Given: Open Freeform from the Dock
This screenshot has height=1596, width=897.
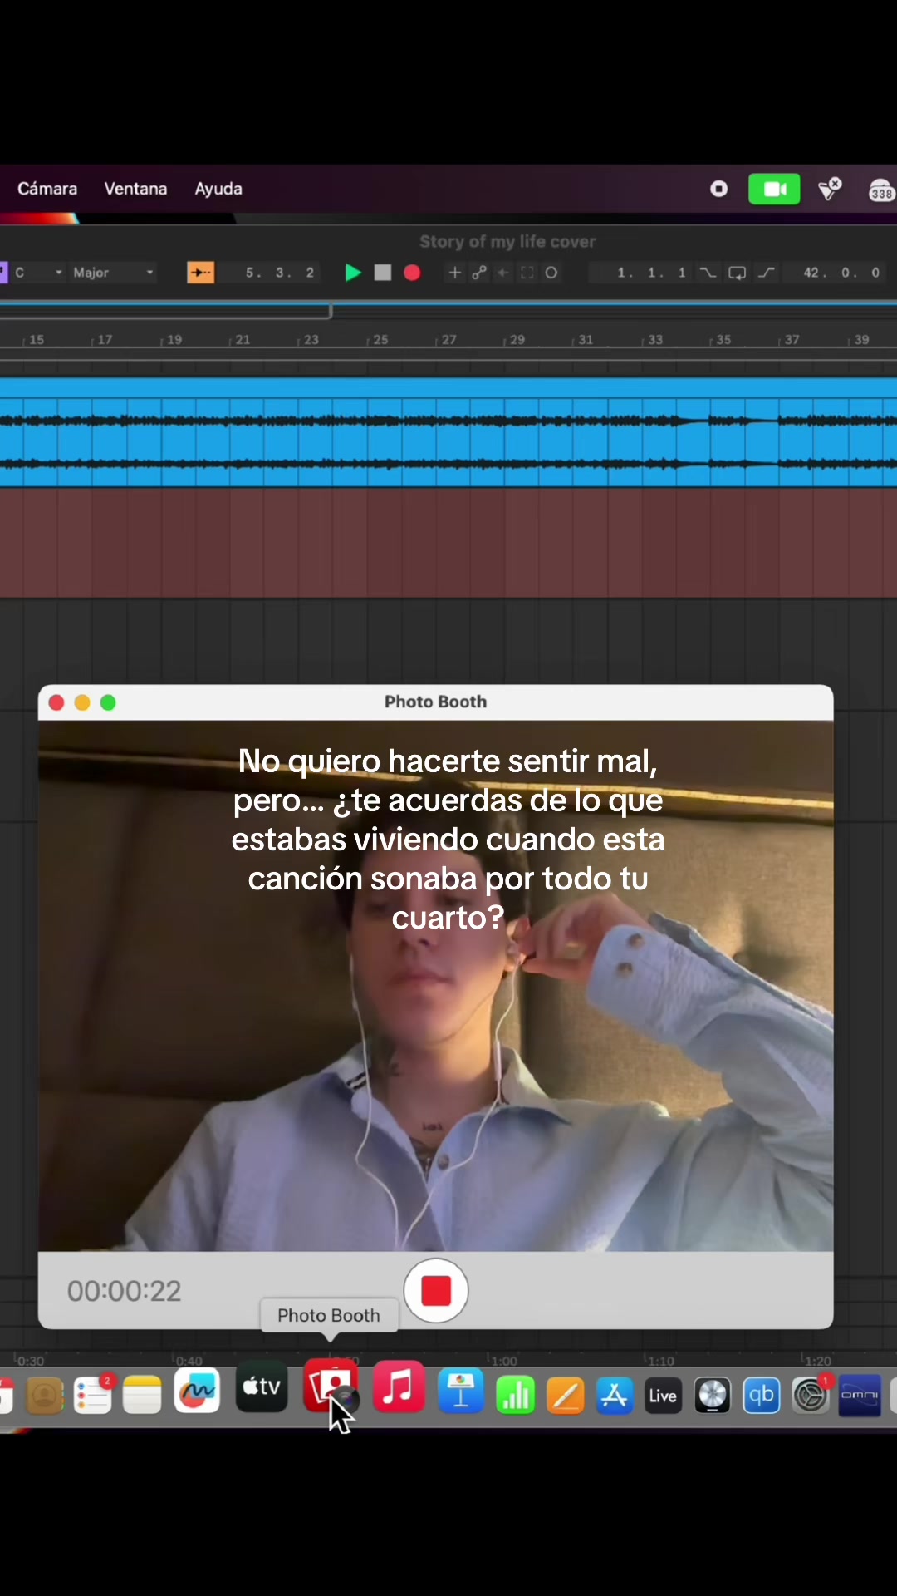Looking at the screenshot, I should coord(197,1390).
